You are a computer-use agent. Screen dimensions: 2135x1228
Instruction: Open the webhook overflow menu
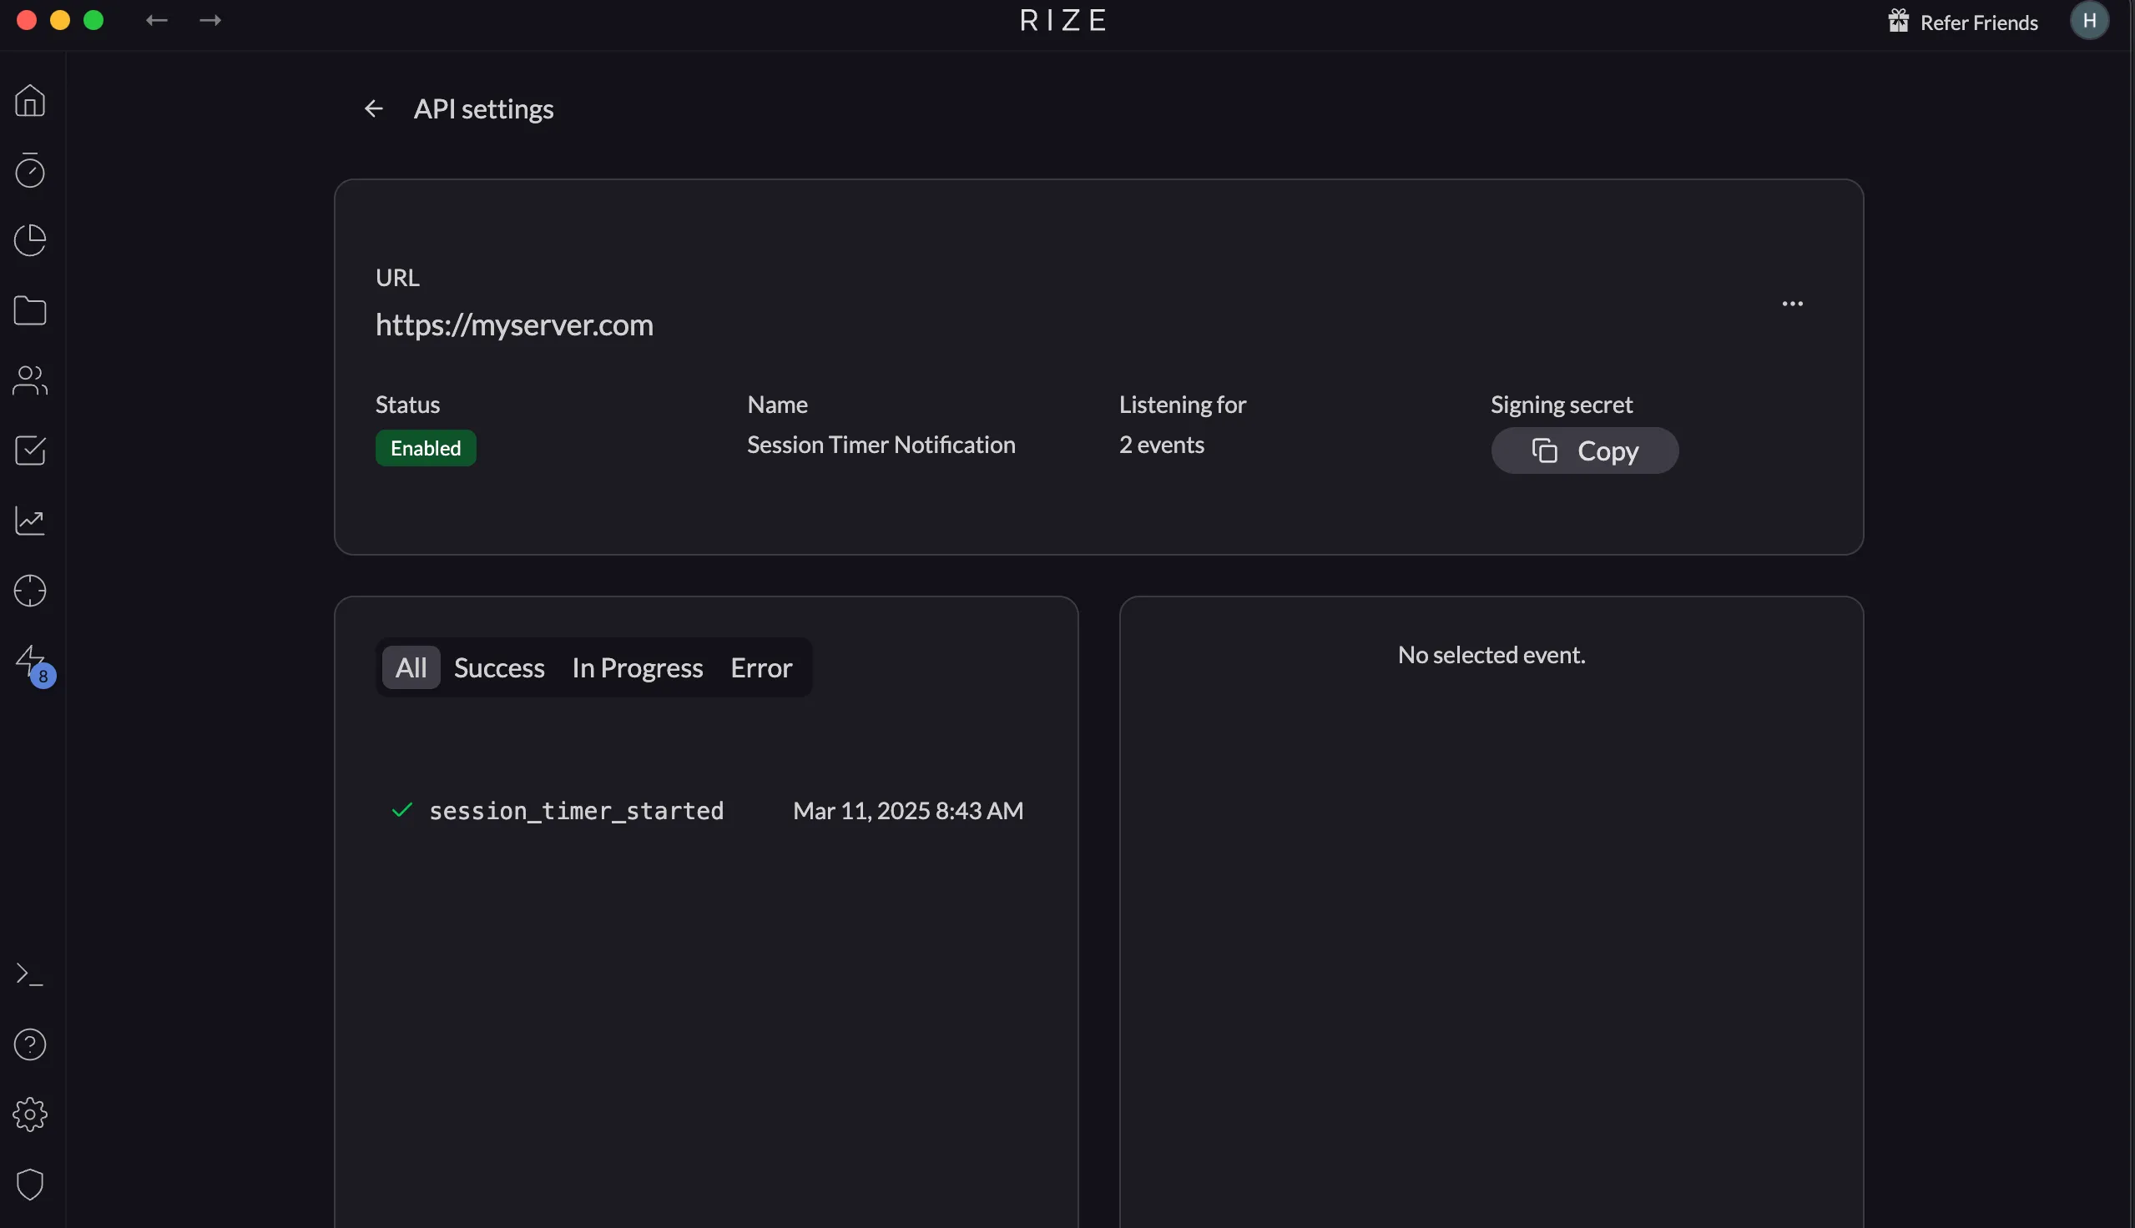[x=1793, y=304]
